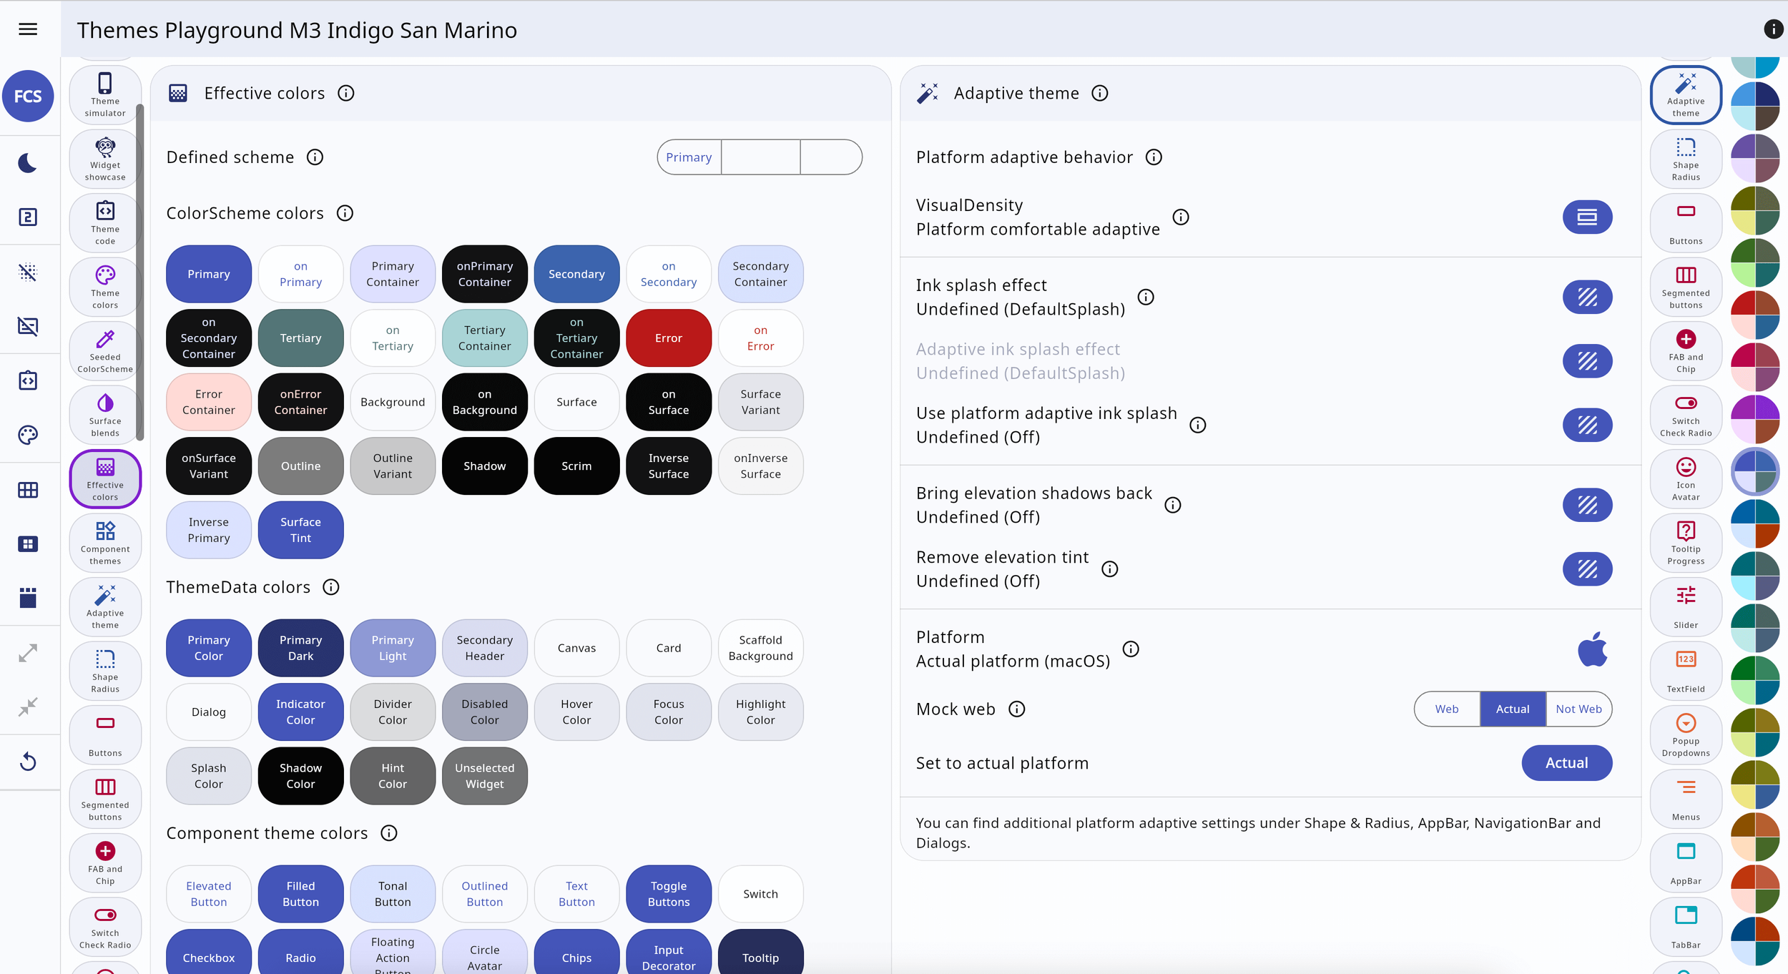Open the Theme simulator panel
The image size is (1788, 974).
[104, 94]
